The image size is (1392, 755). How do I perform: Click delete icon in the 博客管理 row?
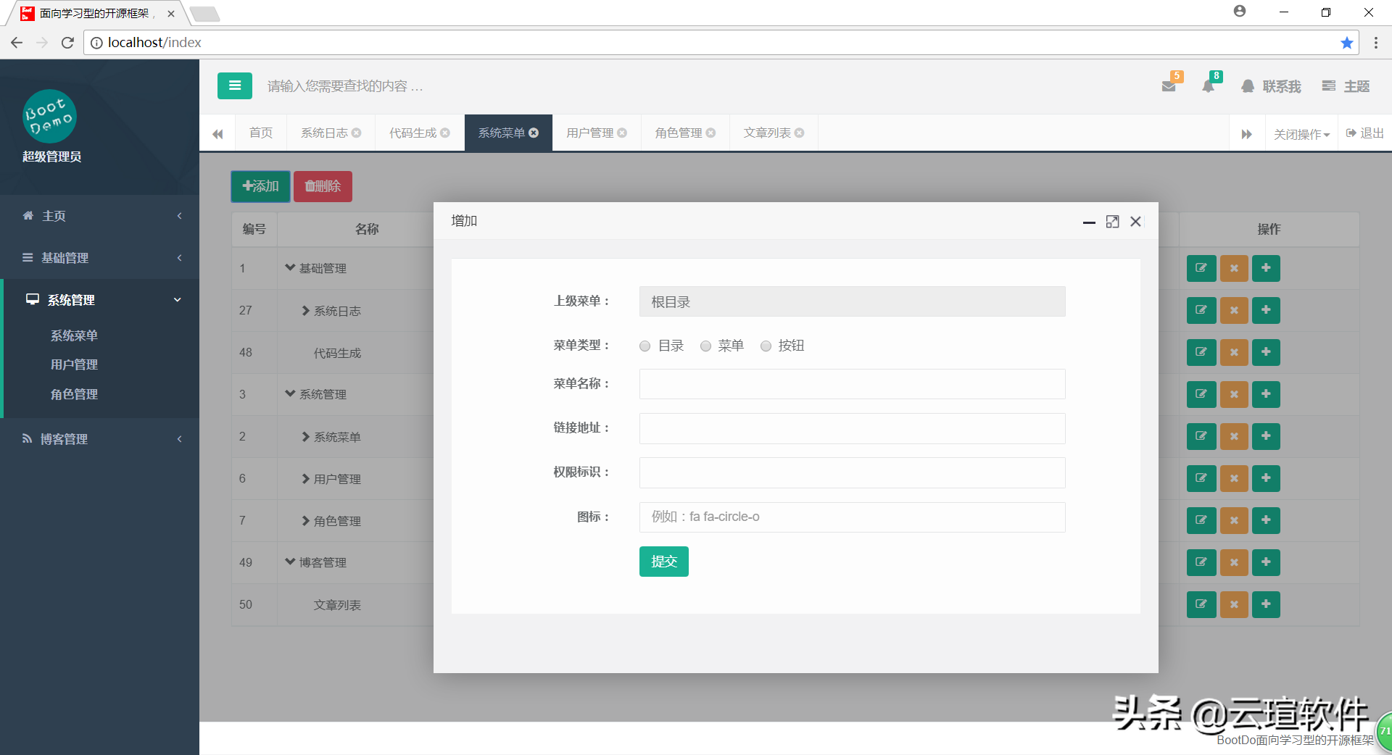click(x=1234, y=562)
